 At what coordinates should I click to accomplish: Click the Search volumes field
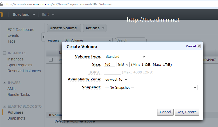[x=130, y=40]
